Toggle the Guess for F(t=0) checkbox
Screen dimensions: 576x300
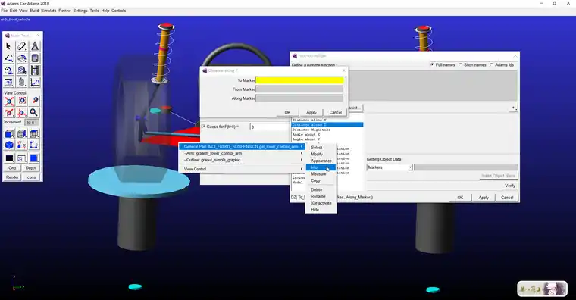[x=203, y=127]
